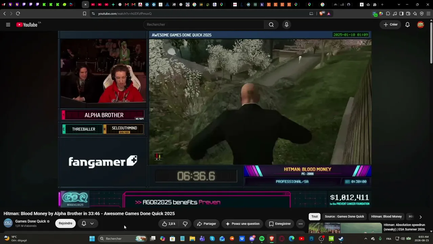Focus the YouTube 'Rechercher' search box

pyautogui.click(x=204, y=24)
